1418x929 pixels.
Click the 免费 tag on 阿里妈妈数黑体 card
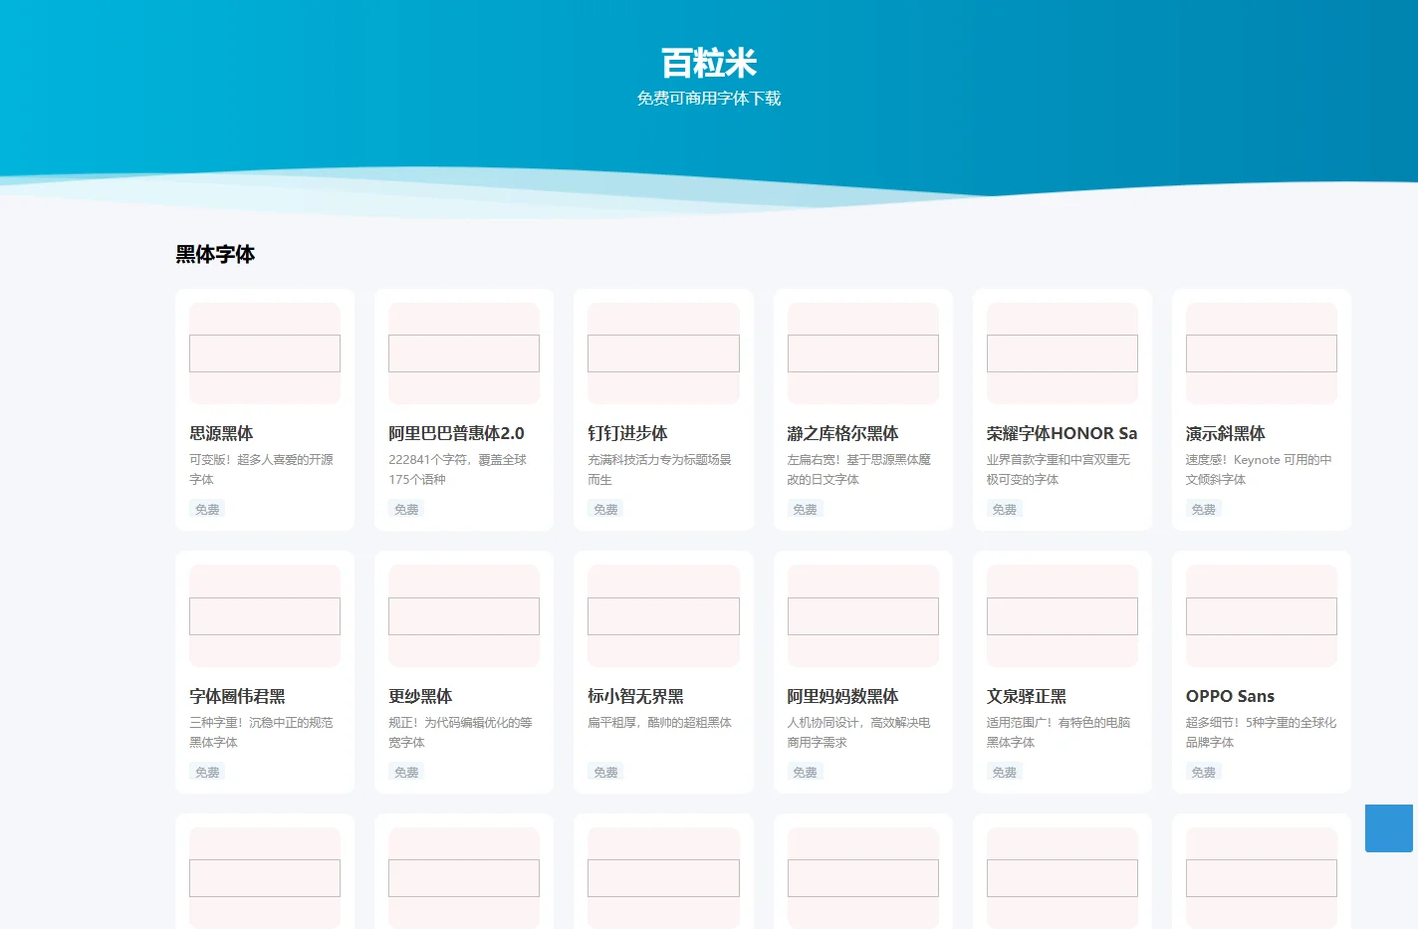[805, 772]
